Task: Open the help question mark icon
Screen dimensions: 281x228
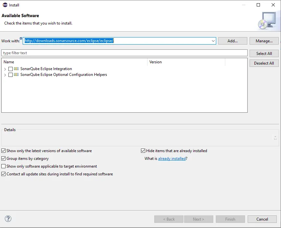Action: (8, 219)
